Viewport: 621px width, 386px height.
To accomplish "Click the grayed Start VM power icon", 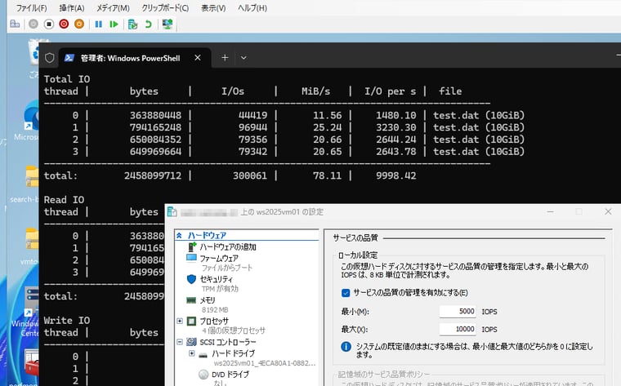I will tap(34, 24).
